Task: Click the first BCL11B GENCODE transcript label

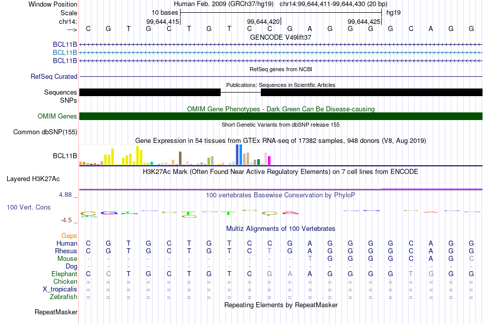Action: point(65,44)
